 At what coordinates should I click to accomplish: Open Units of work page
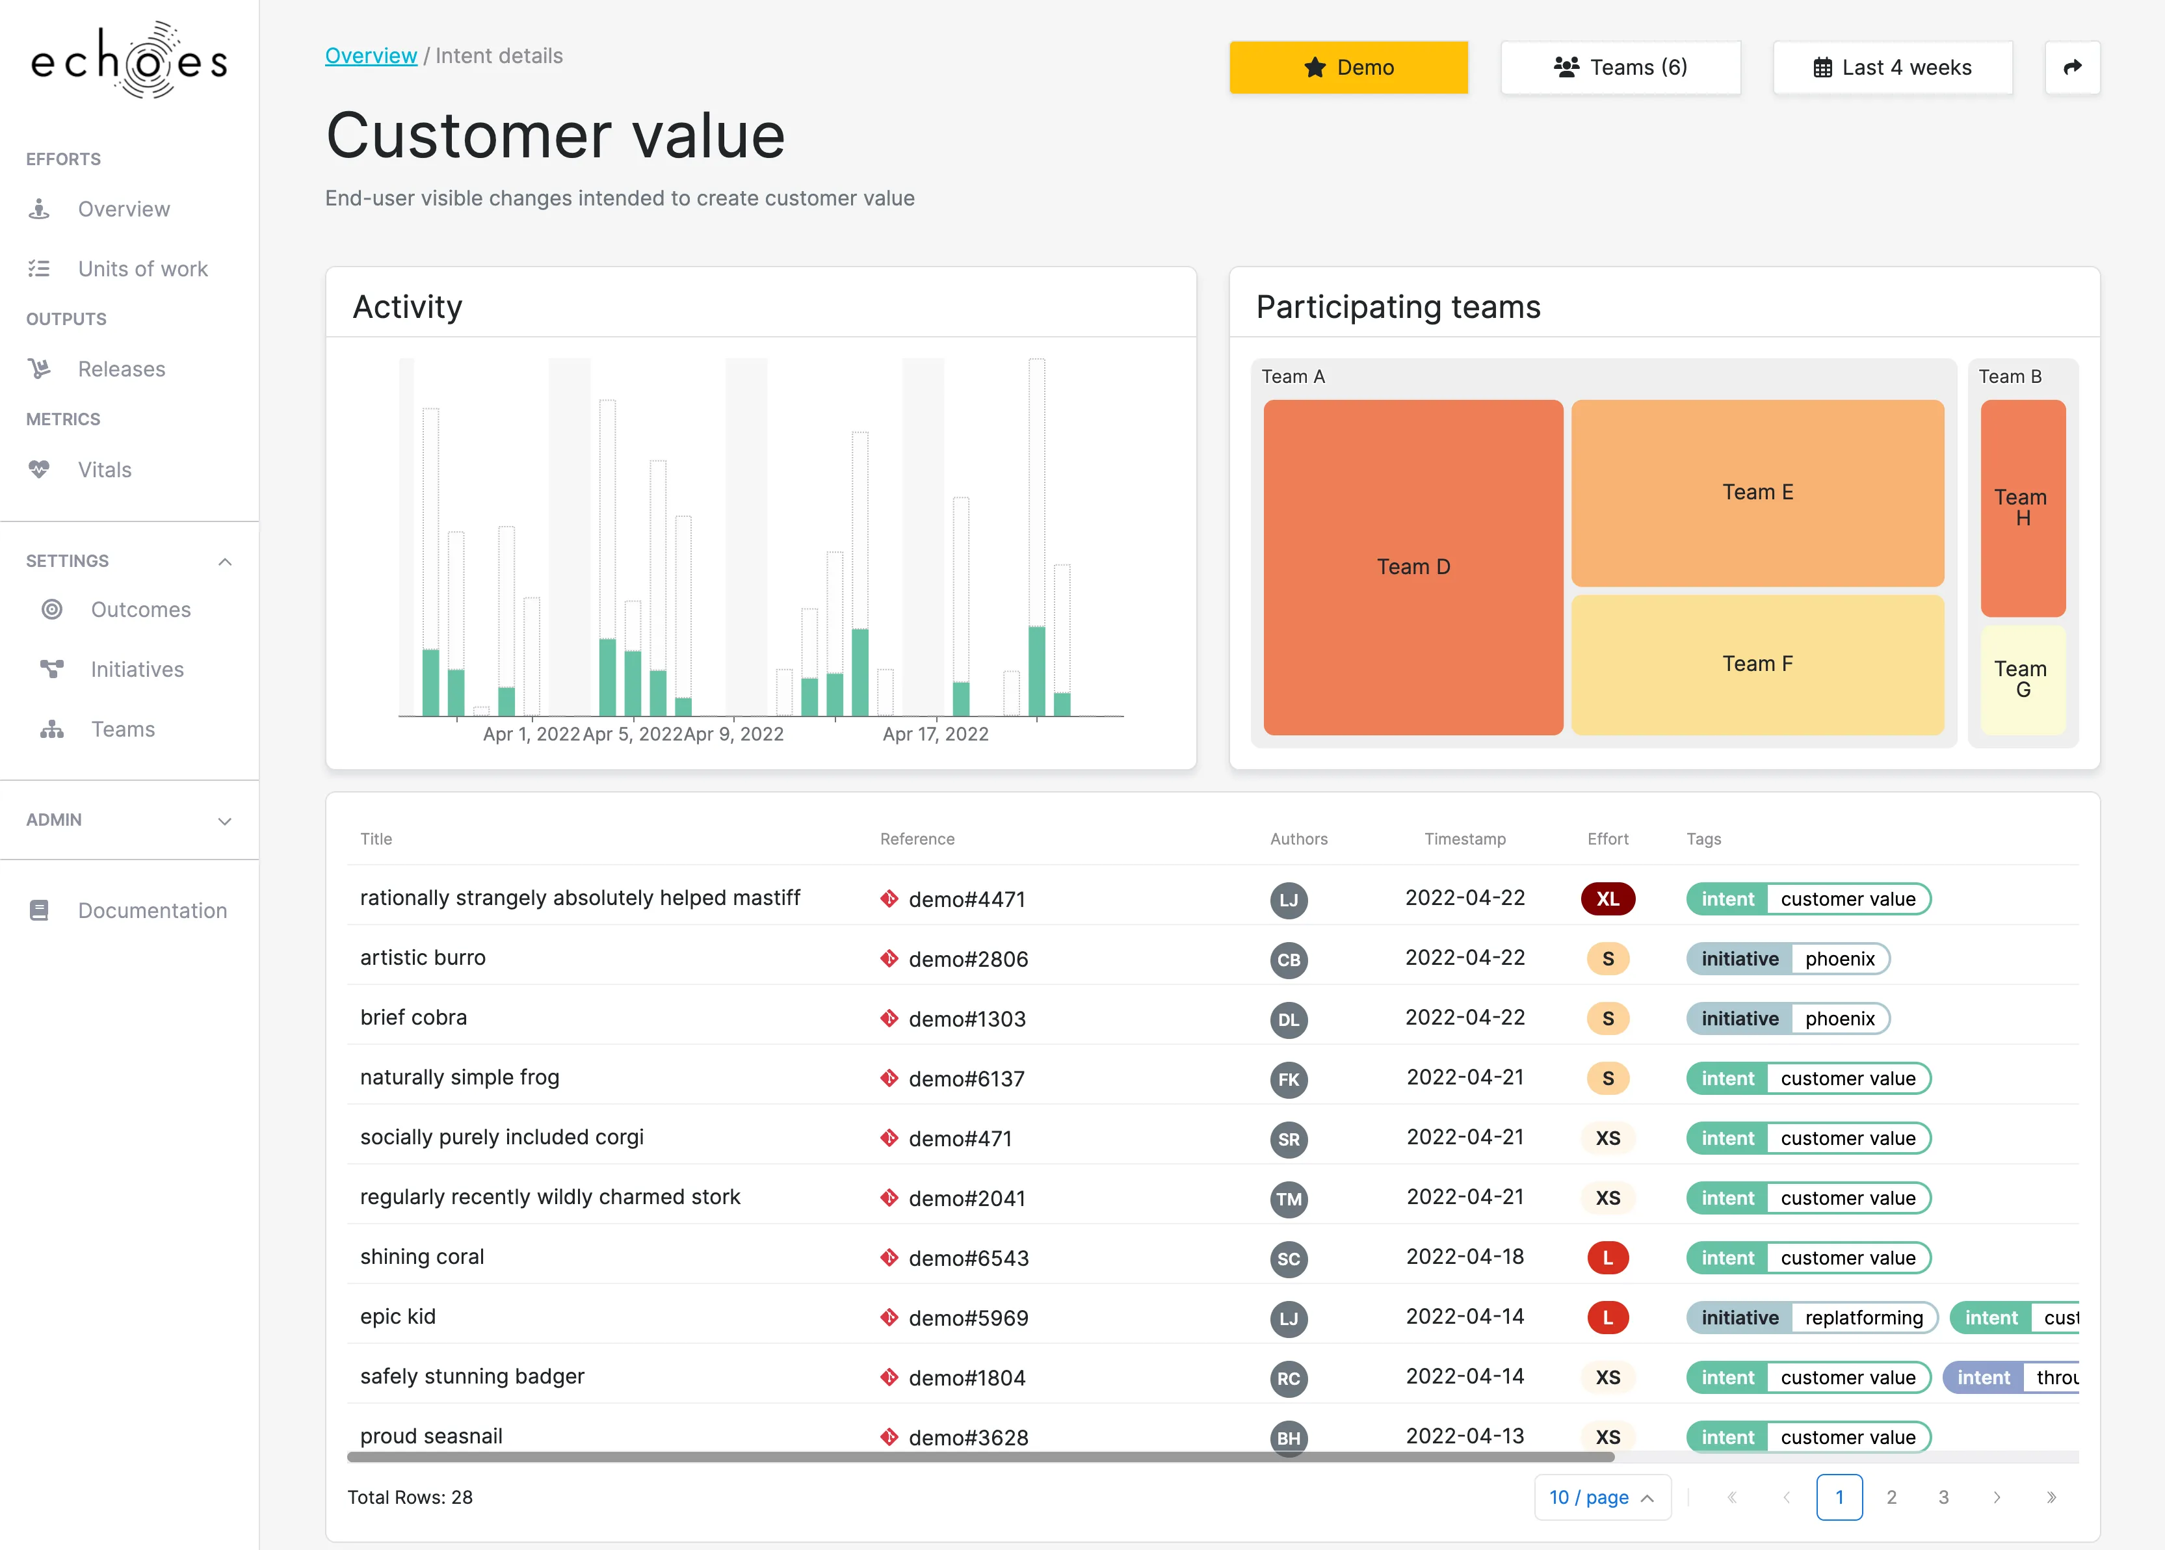tap(142, 269)
